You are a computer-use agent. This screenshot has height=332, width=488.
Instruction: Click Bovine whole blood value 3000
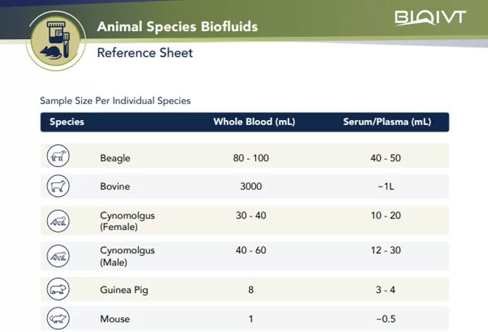click(x=251, y=187)
